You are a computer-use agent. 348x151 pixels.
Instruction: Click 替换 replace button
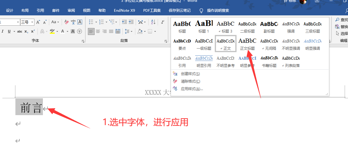point(341,27)
